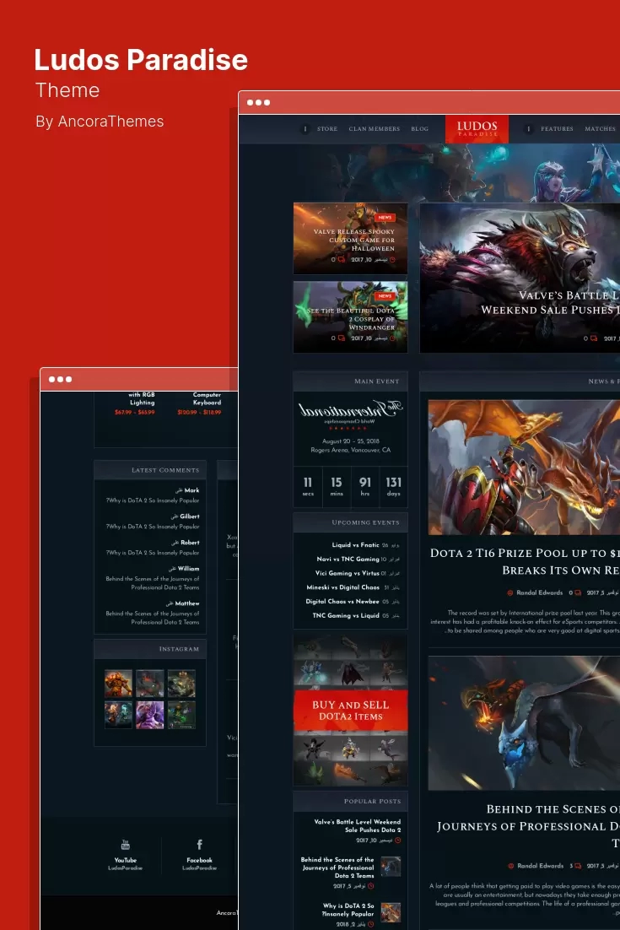Click clock icon under popular post Valve's Battle Level
The width and height of the screenshot is (620, 930).
tap(397, 841)
